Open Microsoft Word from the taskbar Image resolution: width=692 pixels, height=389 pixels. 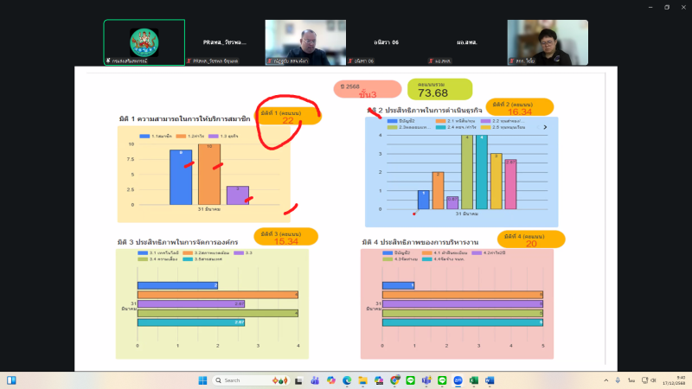pos(489,380)
